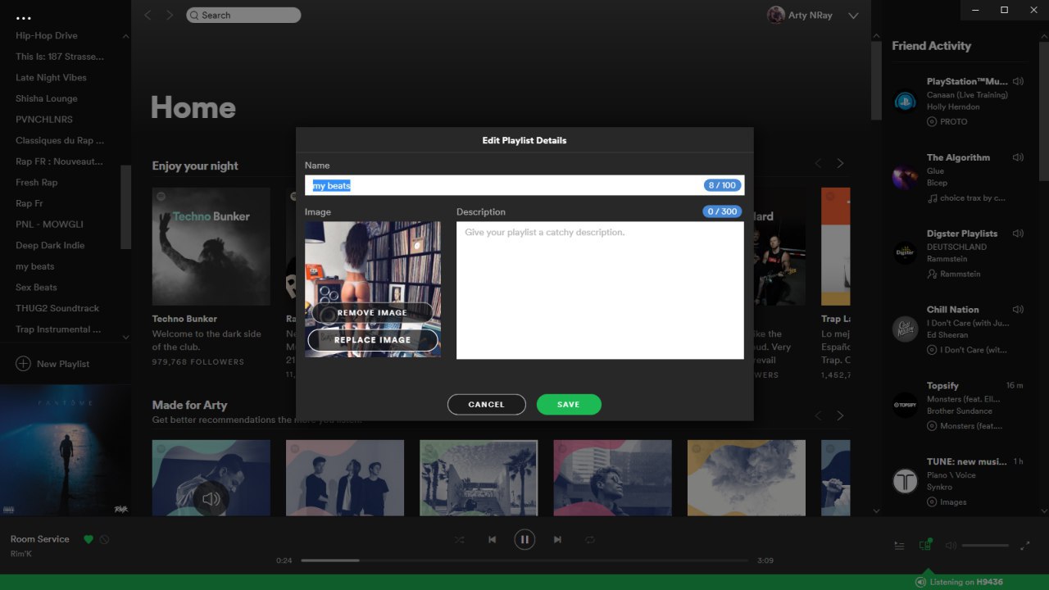This screenshot has height=590, width=1049.
Task: Click the speaker icon beside PlayStation Music
Action: pos(1018,81)
